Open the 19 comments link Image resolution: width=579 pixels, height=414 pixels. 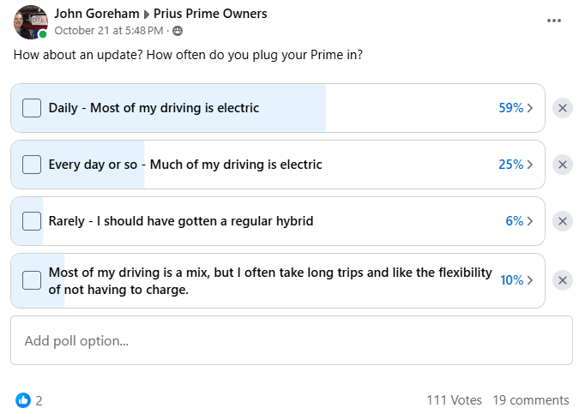(x=531, y=400)
